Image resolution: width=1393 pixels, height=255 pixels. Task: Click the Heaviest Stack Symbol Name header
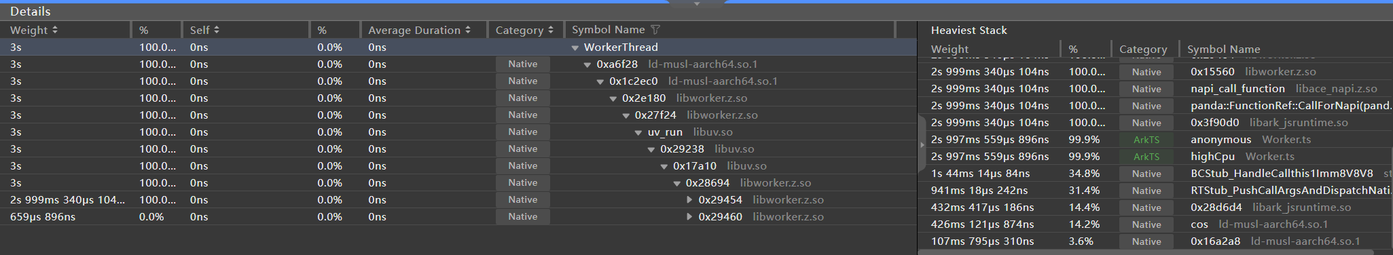coord(1223,49)
